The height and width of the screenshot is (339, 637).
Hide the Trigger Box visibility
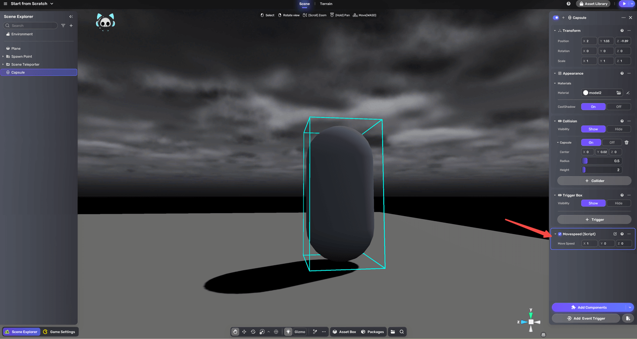point(619,203)
